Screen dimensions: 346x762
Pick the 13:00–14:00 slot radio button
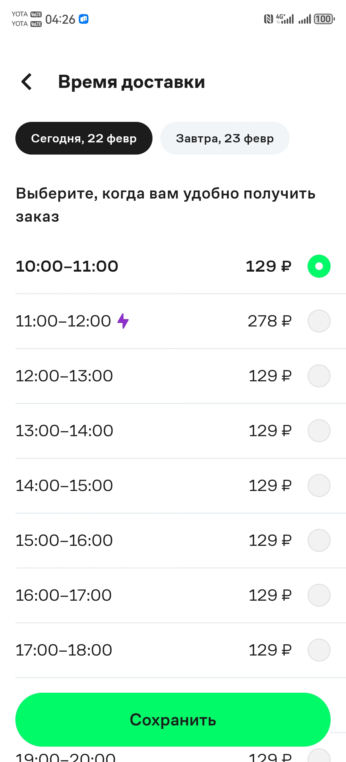(x=319, y=431)
